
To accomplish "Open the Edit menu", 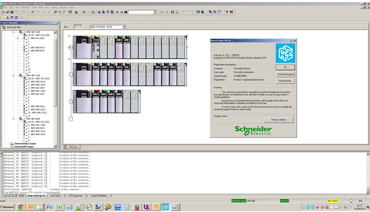I will pyautogui.click(x=11, y=7).
